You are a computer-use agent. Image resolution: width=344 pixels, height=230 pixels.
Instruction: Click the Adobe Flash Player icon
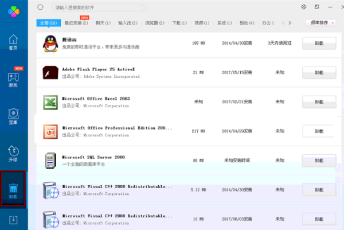point(50,72)
